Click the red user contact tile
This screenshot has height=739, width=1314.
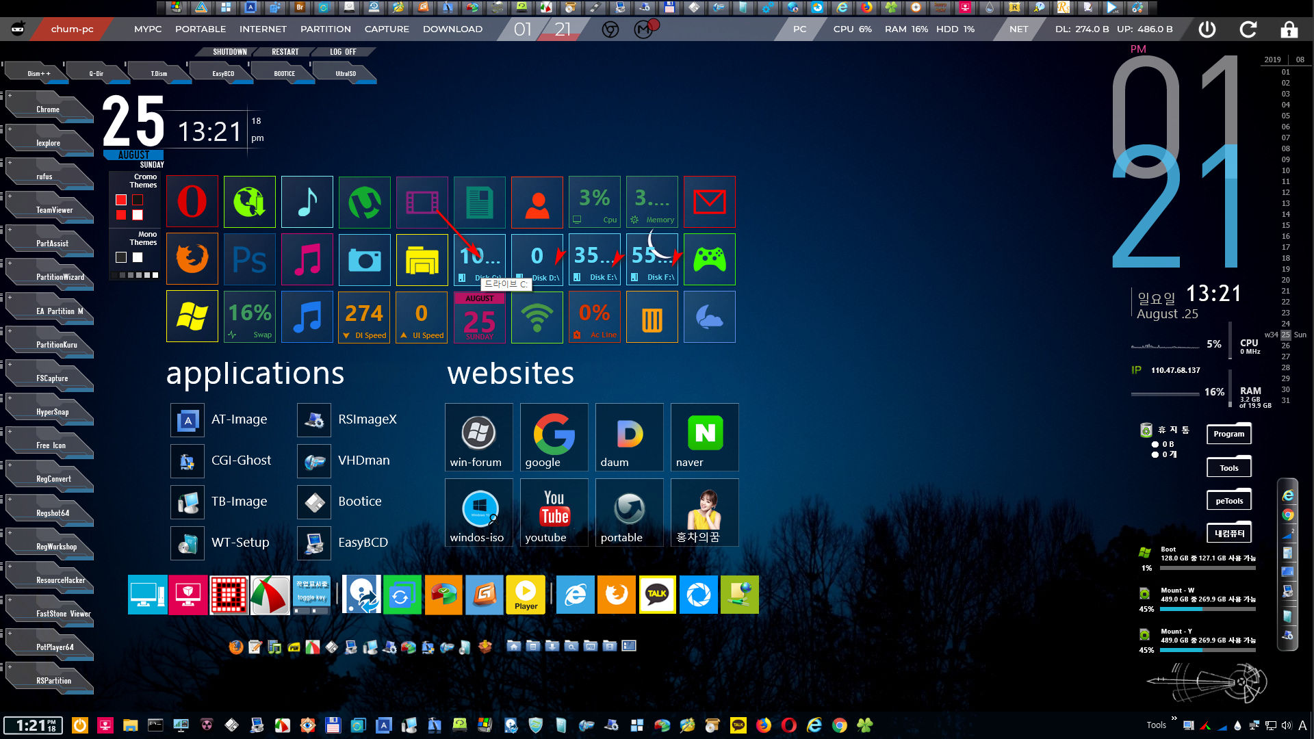pos(537,202)
